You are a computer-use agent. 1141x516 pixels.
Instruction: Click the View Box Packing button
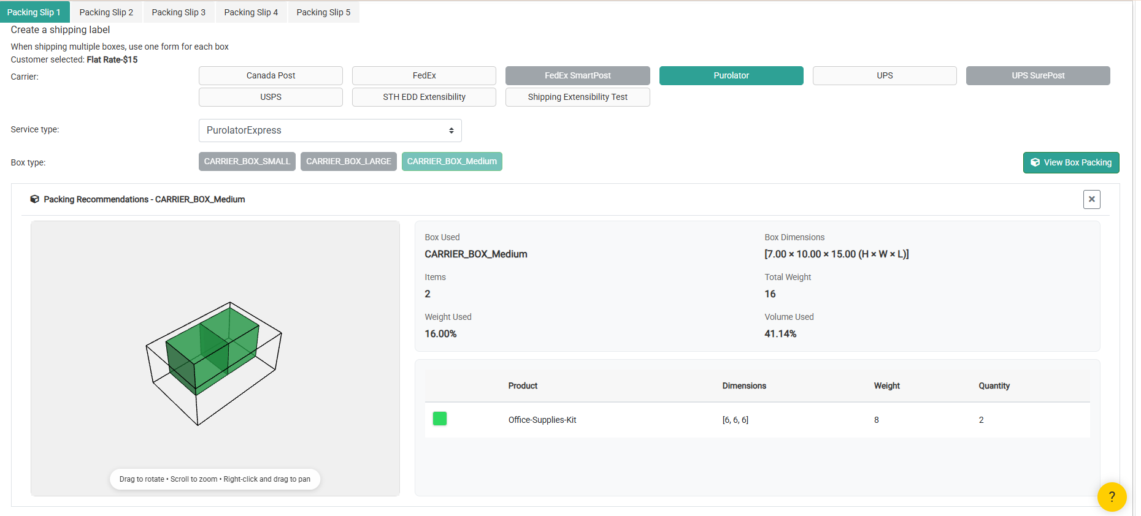tap(1071, 162)
